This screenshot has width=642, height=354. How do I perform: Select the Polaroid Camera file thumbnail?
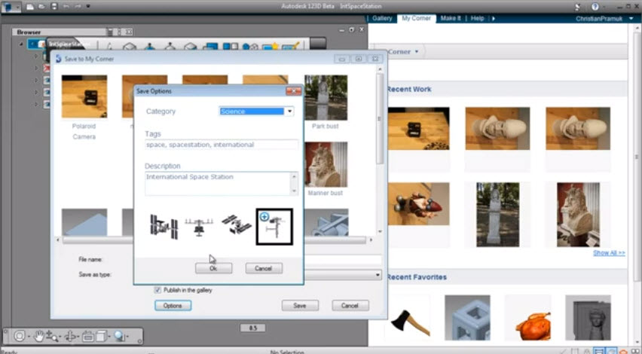point(84,96)
